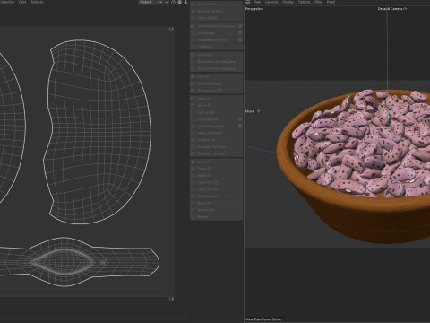Click the Default Camera label
This screenshot has height=323, width=430.
[390, 9]
